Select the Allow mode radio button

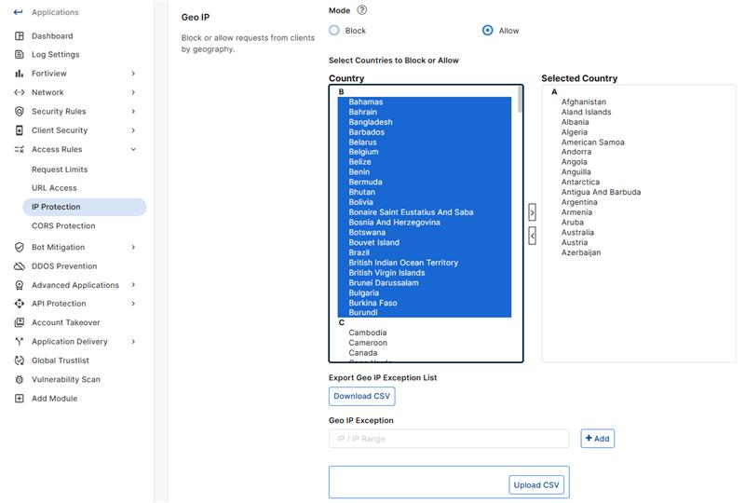[487, 31]
